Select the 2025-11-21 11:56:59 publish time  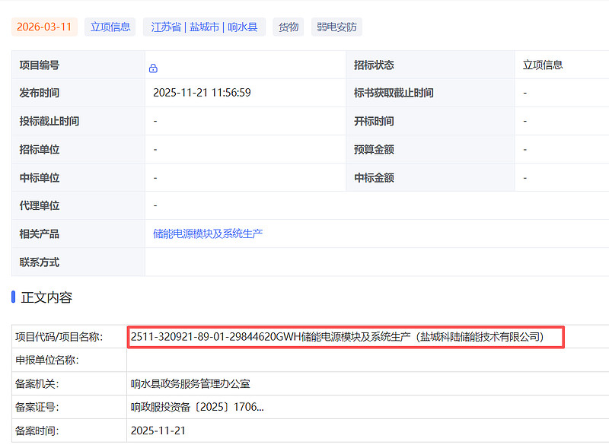pyautogui.click(x=202, y=93)
